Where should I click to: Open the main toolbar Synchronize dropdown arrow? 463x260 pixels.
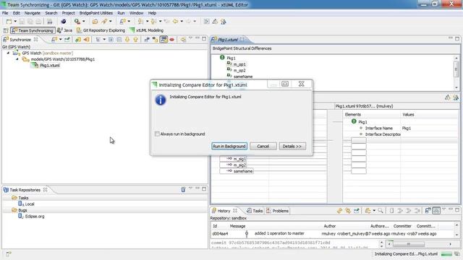(x=129, y=22)
